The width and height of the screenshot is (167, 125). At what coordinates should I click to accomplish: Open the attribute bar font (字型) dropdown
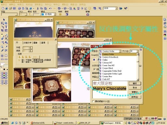(x=16, y=14)
